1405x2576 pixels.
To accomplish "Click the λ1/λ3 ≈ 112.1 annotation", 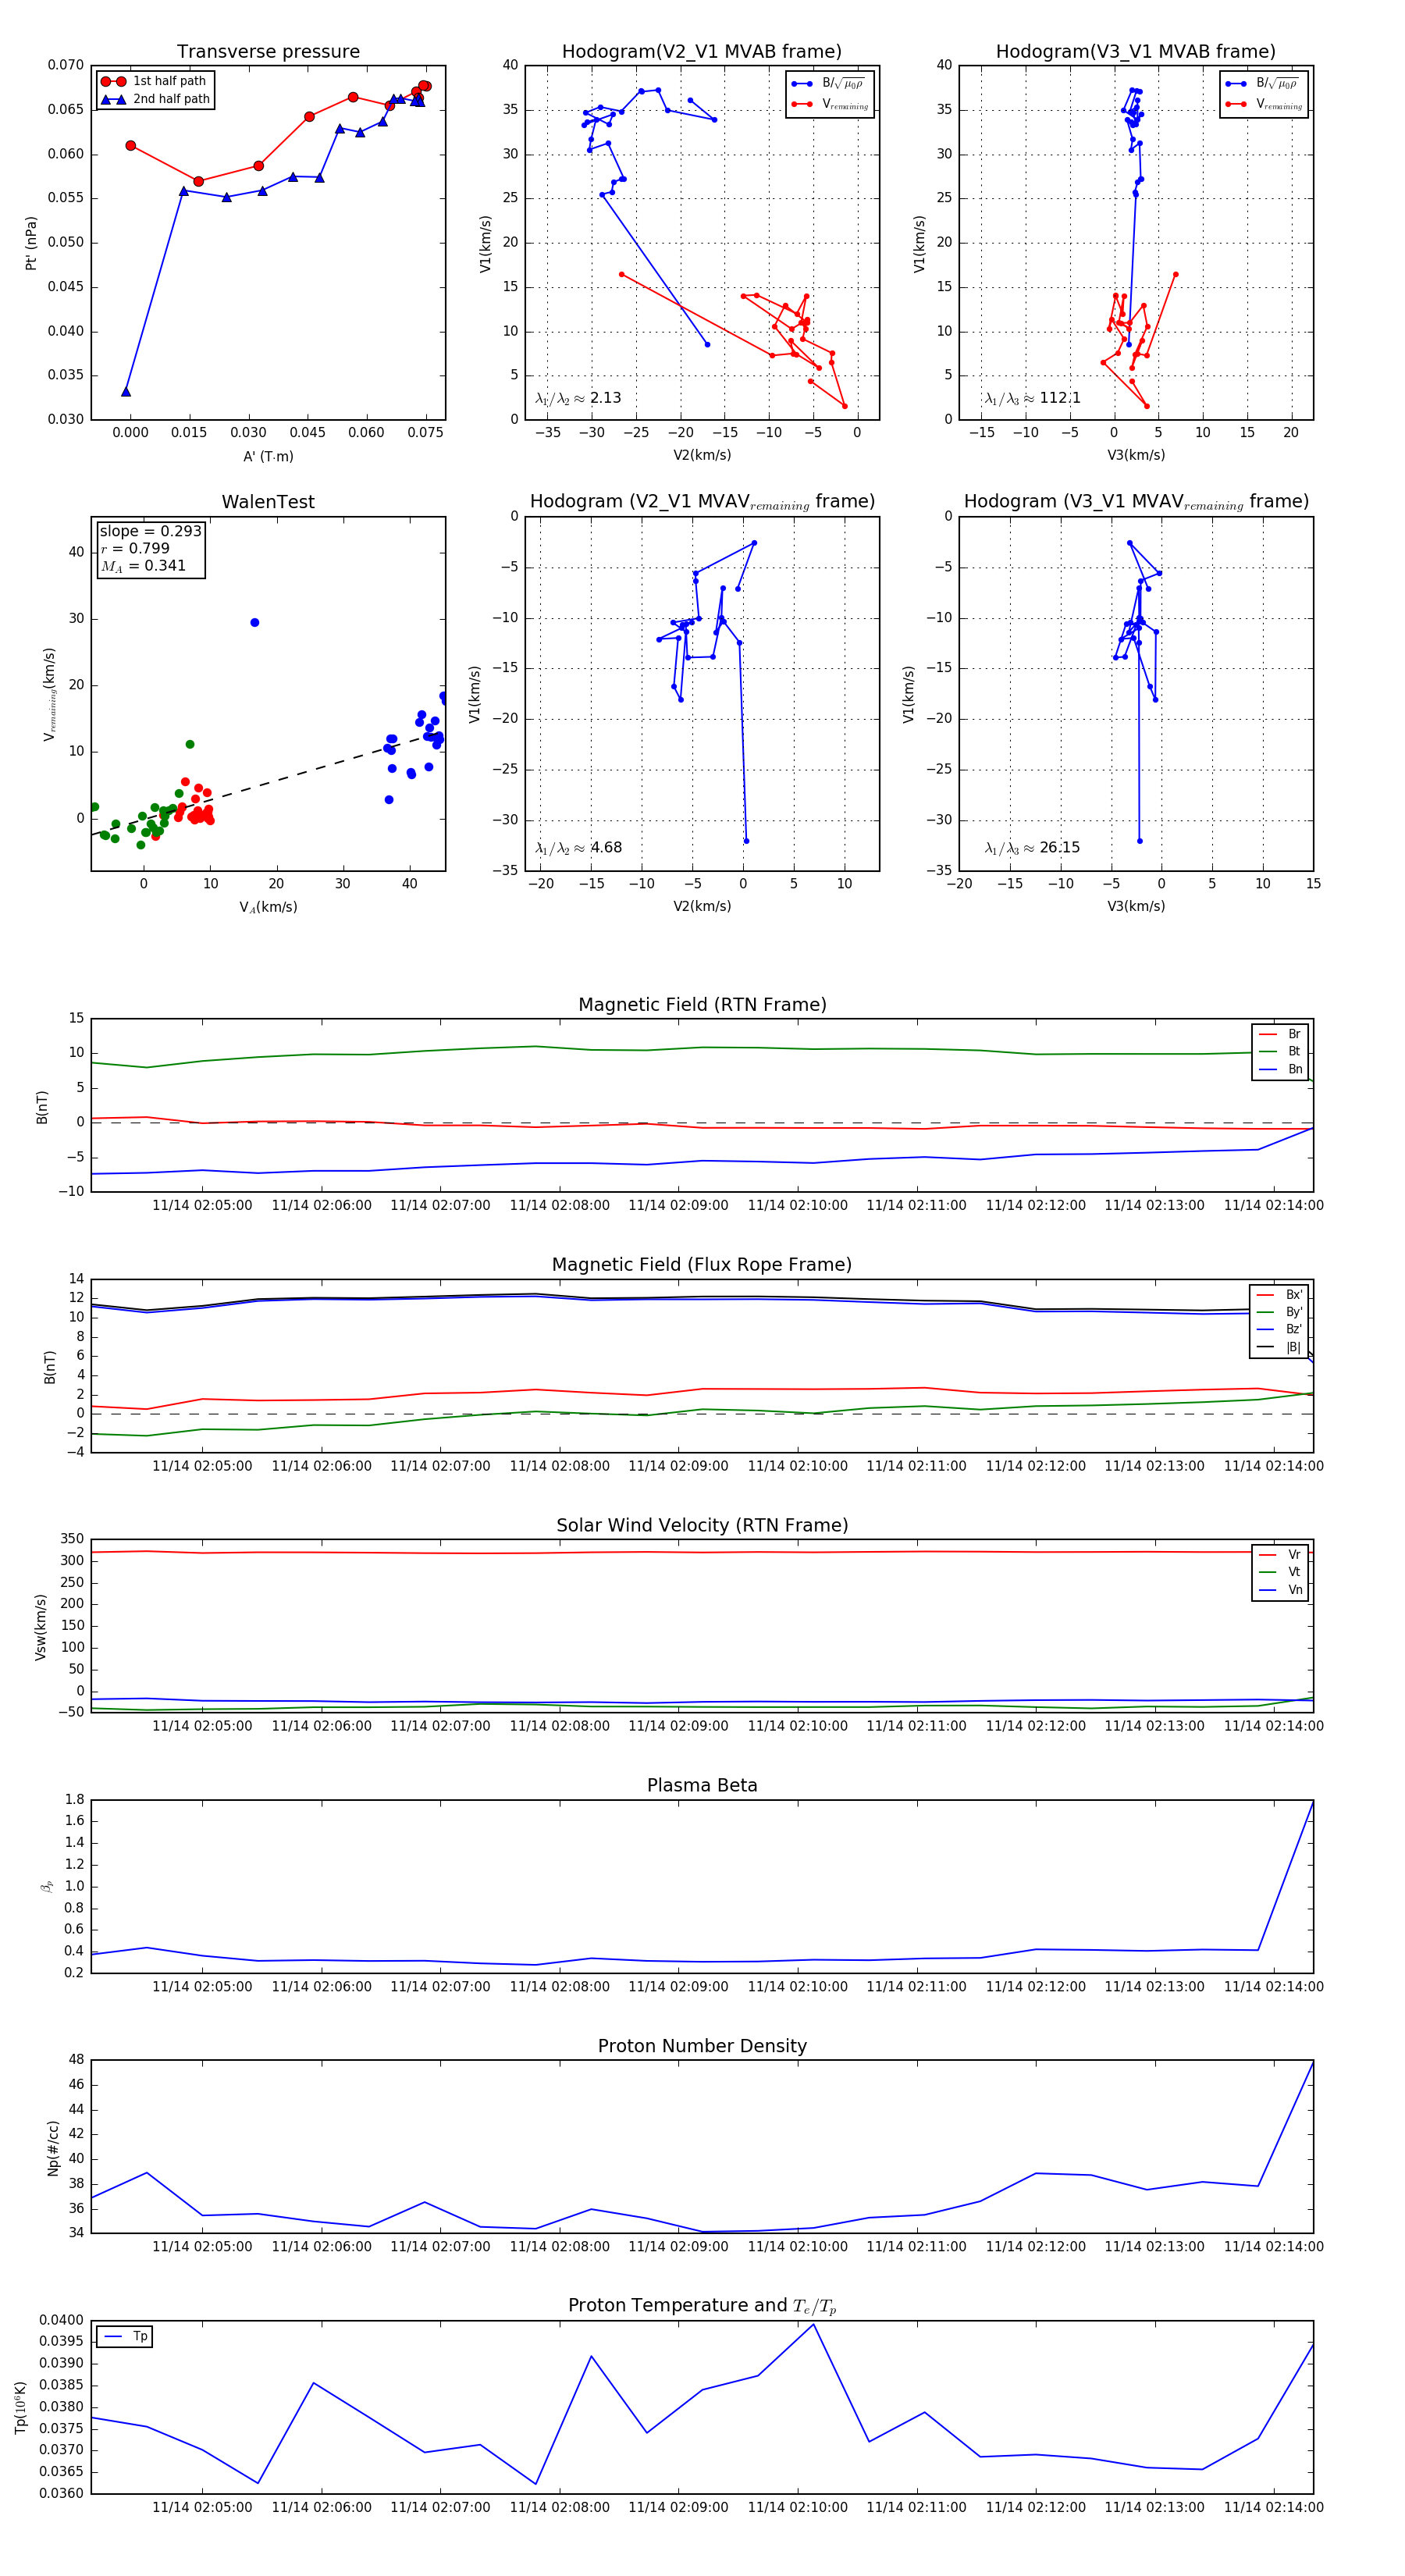I will (x=1032, y=398).
